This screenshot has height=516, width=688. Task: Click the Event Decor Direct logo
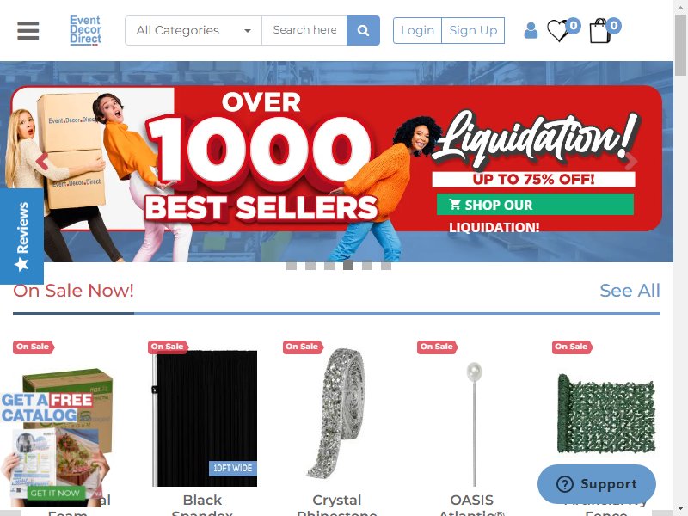85,30
